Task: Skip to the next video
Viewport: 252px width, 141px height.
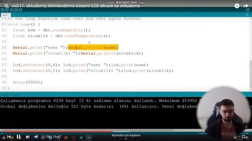Action: (x=28, y=137)
